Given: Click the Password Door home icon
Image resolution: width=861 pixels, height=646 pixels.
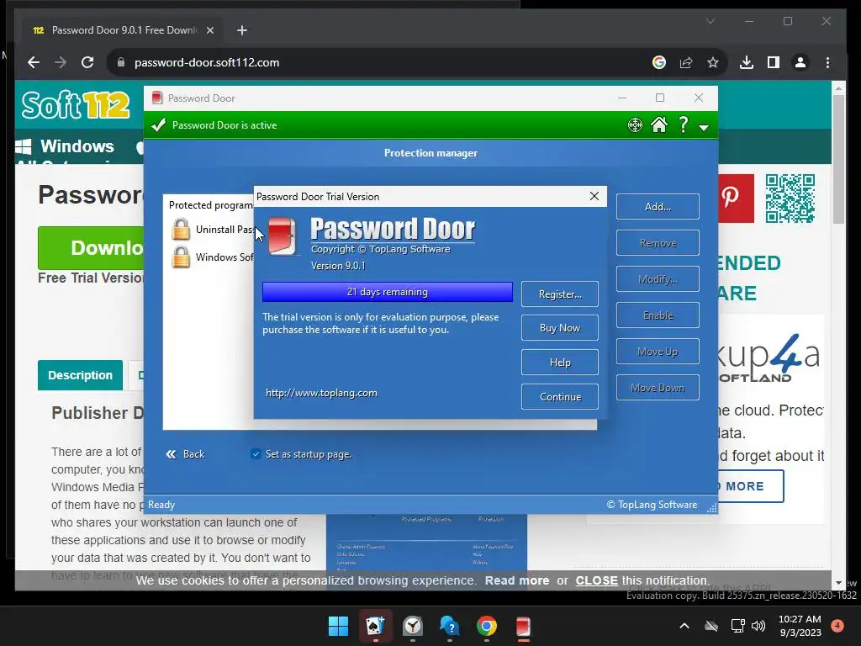Looking at the screenshot, I should coord(659,125).
